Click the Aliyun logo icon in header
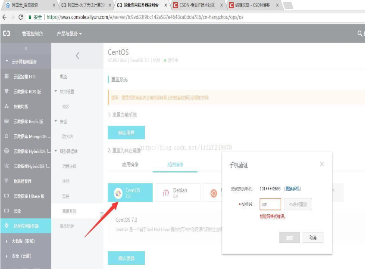 coord(6,33)
